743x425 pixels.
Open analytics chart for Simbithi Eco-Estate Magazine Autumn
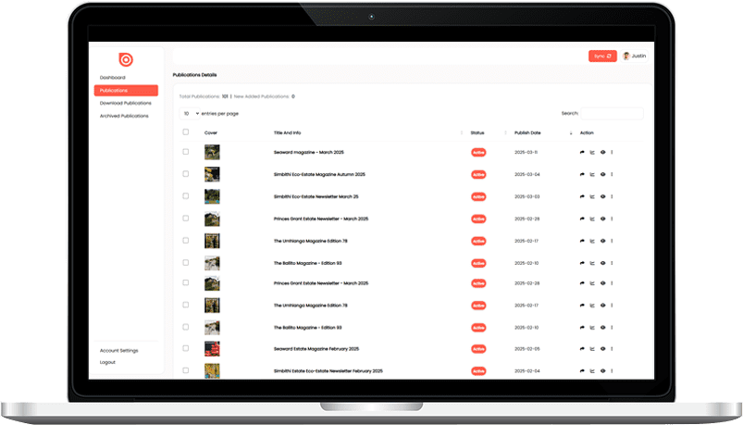coord(592,174)
